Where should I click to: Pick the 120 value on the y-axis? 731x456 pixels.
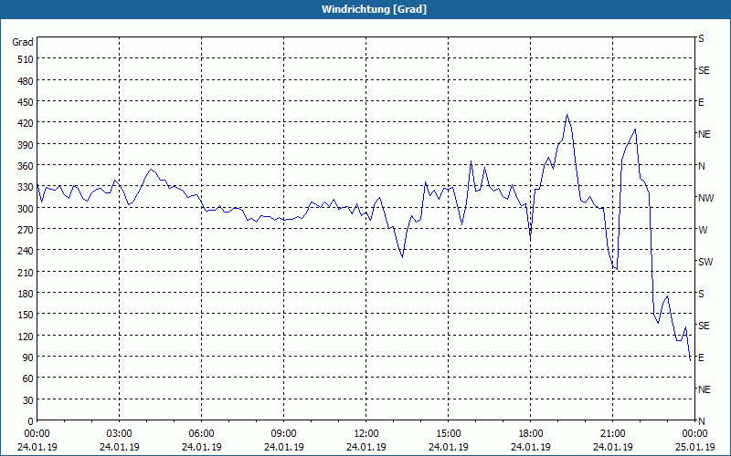tap(26, 337)
